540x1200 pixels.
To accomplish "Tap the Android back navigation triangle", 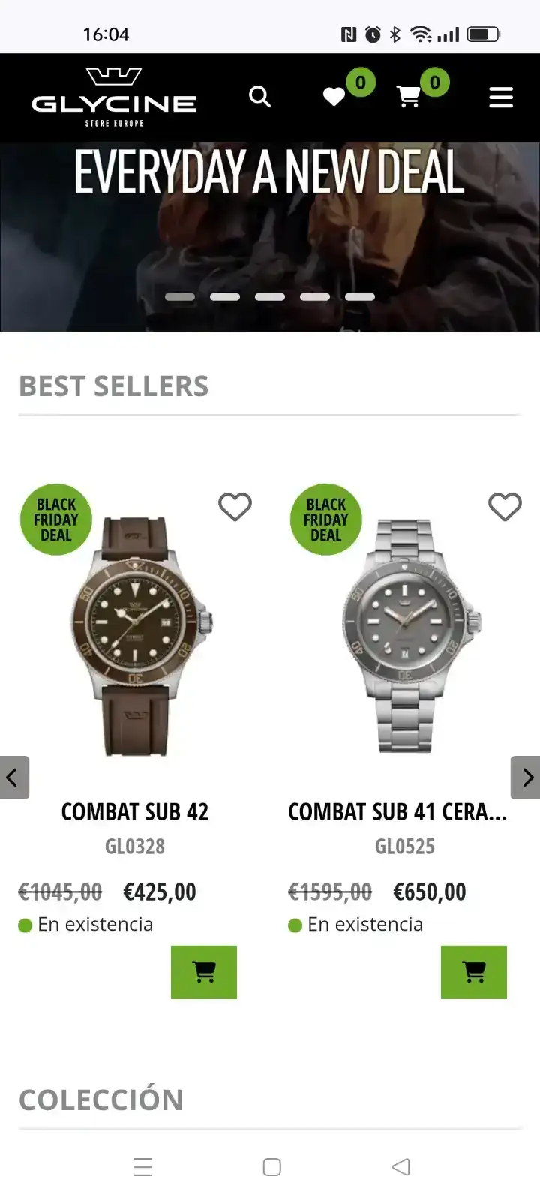I will 400,1167.
